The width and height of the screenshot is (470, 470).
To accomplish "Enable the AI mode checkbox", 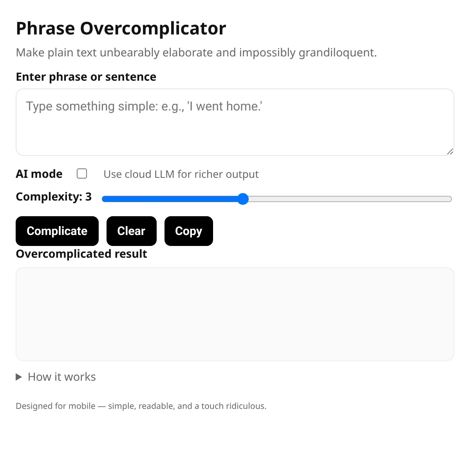I will point(82,174).
